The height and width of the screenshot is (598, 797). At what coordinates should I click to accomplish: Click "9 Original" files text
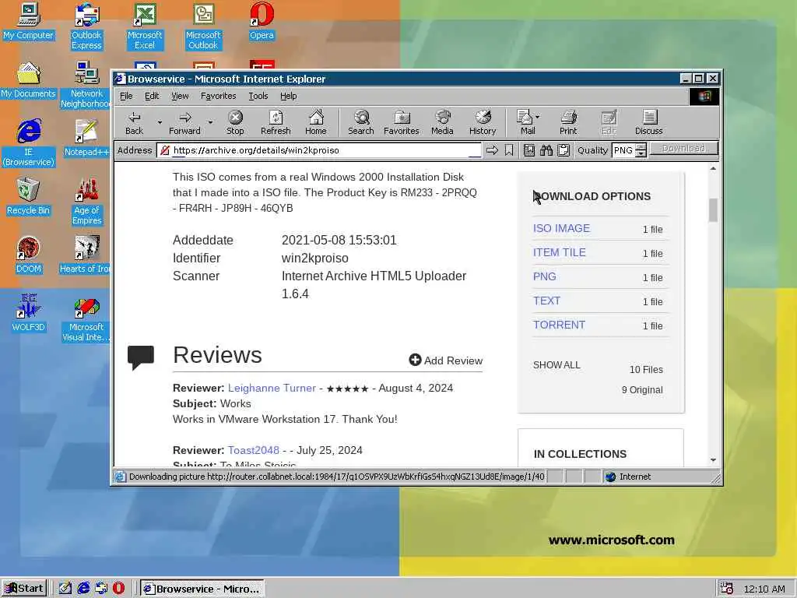[x=642, y=390]
